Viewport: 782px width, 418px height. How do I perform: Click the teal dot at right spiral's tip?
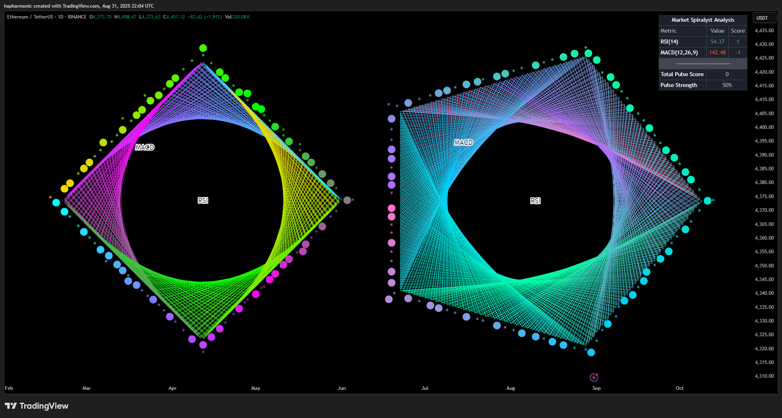point(707,201)
